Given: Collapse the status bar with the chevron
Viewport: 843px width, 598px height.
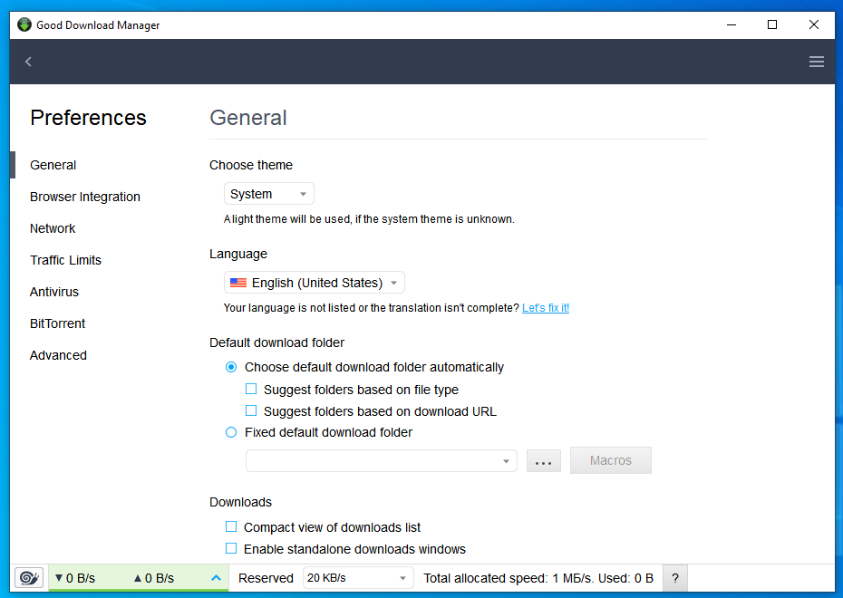Looking at the screenshot, I should point(216,577).
